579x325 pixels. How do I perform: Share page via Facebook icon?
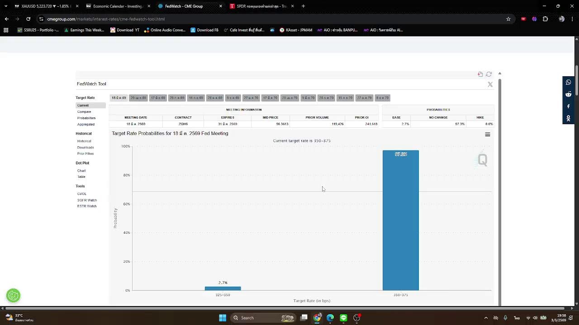(569, 107)
